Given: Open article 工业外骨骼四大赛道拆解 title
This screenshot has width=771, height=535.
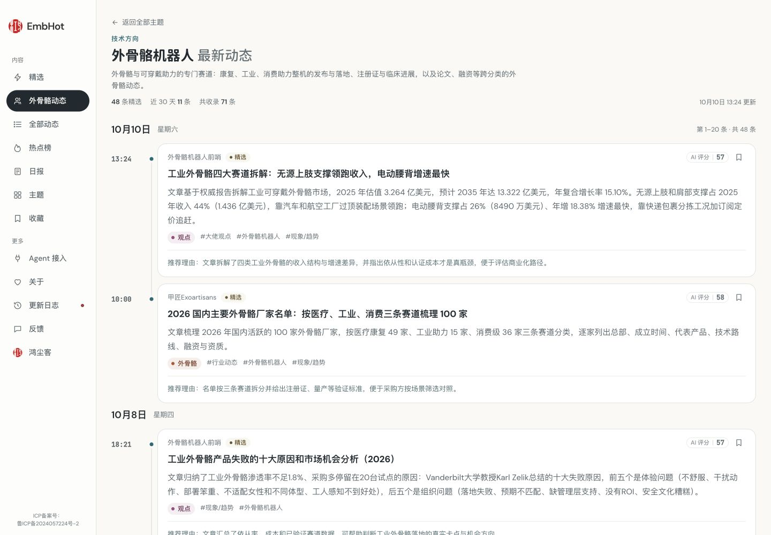Looking at the screenshot, I should [x=308, y=174].
